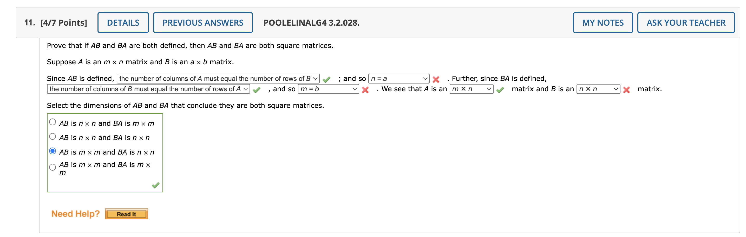The width and height of the screenshot is (746, 237).
Task: Click the Read It button
Action: tap(126, 214)
